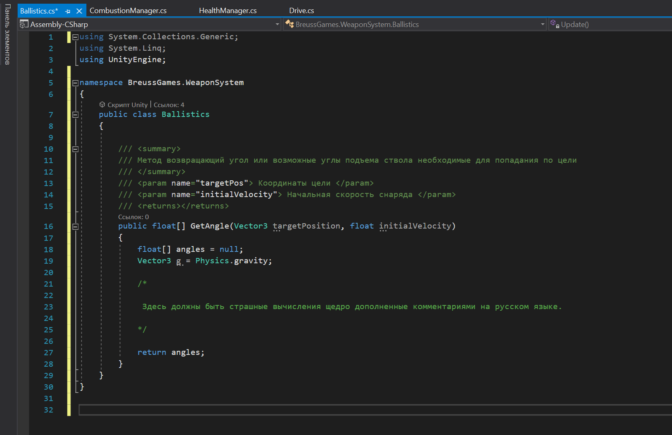The height and width of the screenshot is (435, 672).
Task: Open the BreussGames.WeaponSystem.Ballistics type dropdown
Action: pyautogui.click(x=543, y=25)
